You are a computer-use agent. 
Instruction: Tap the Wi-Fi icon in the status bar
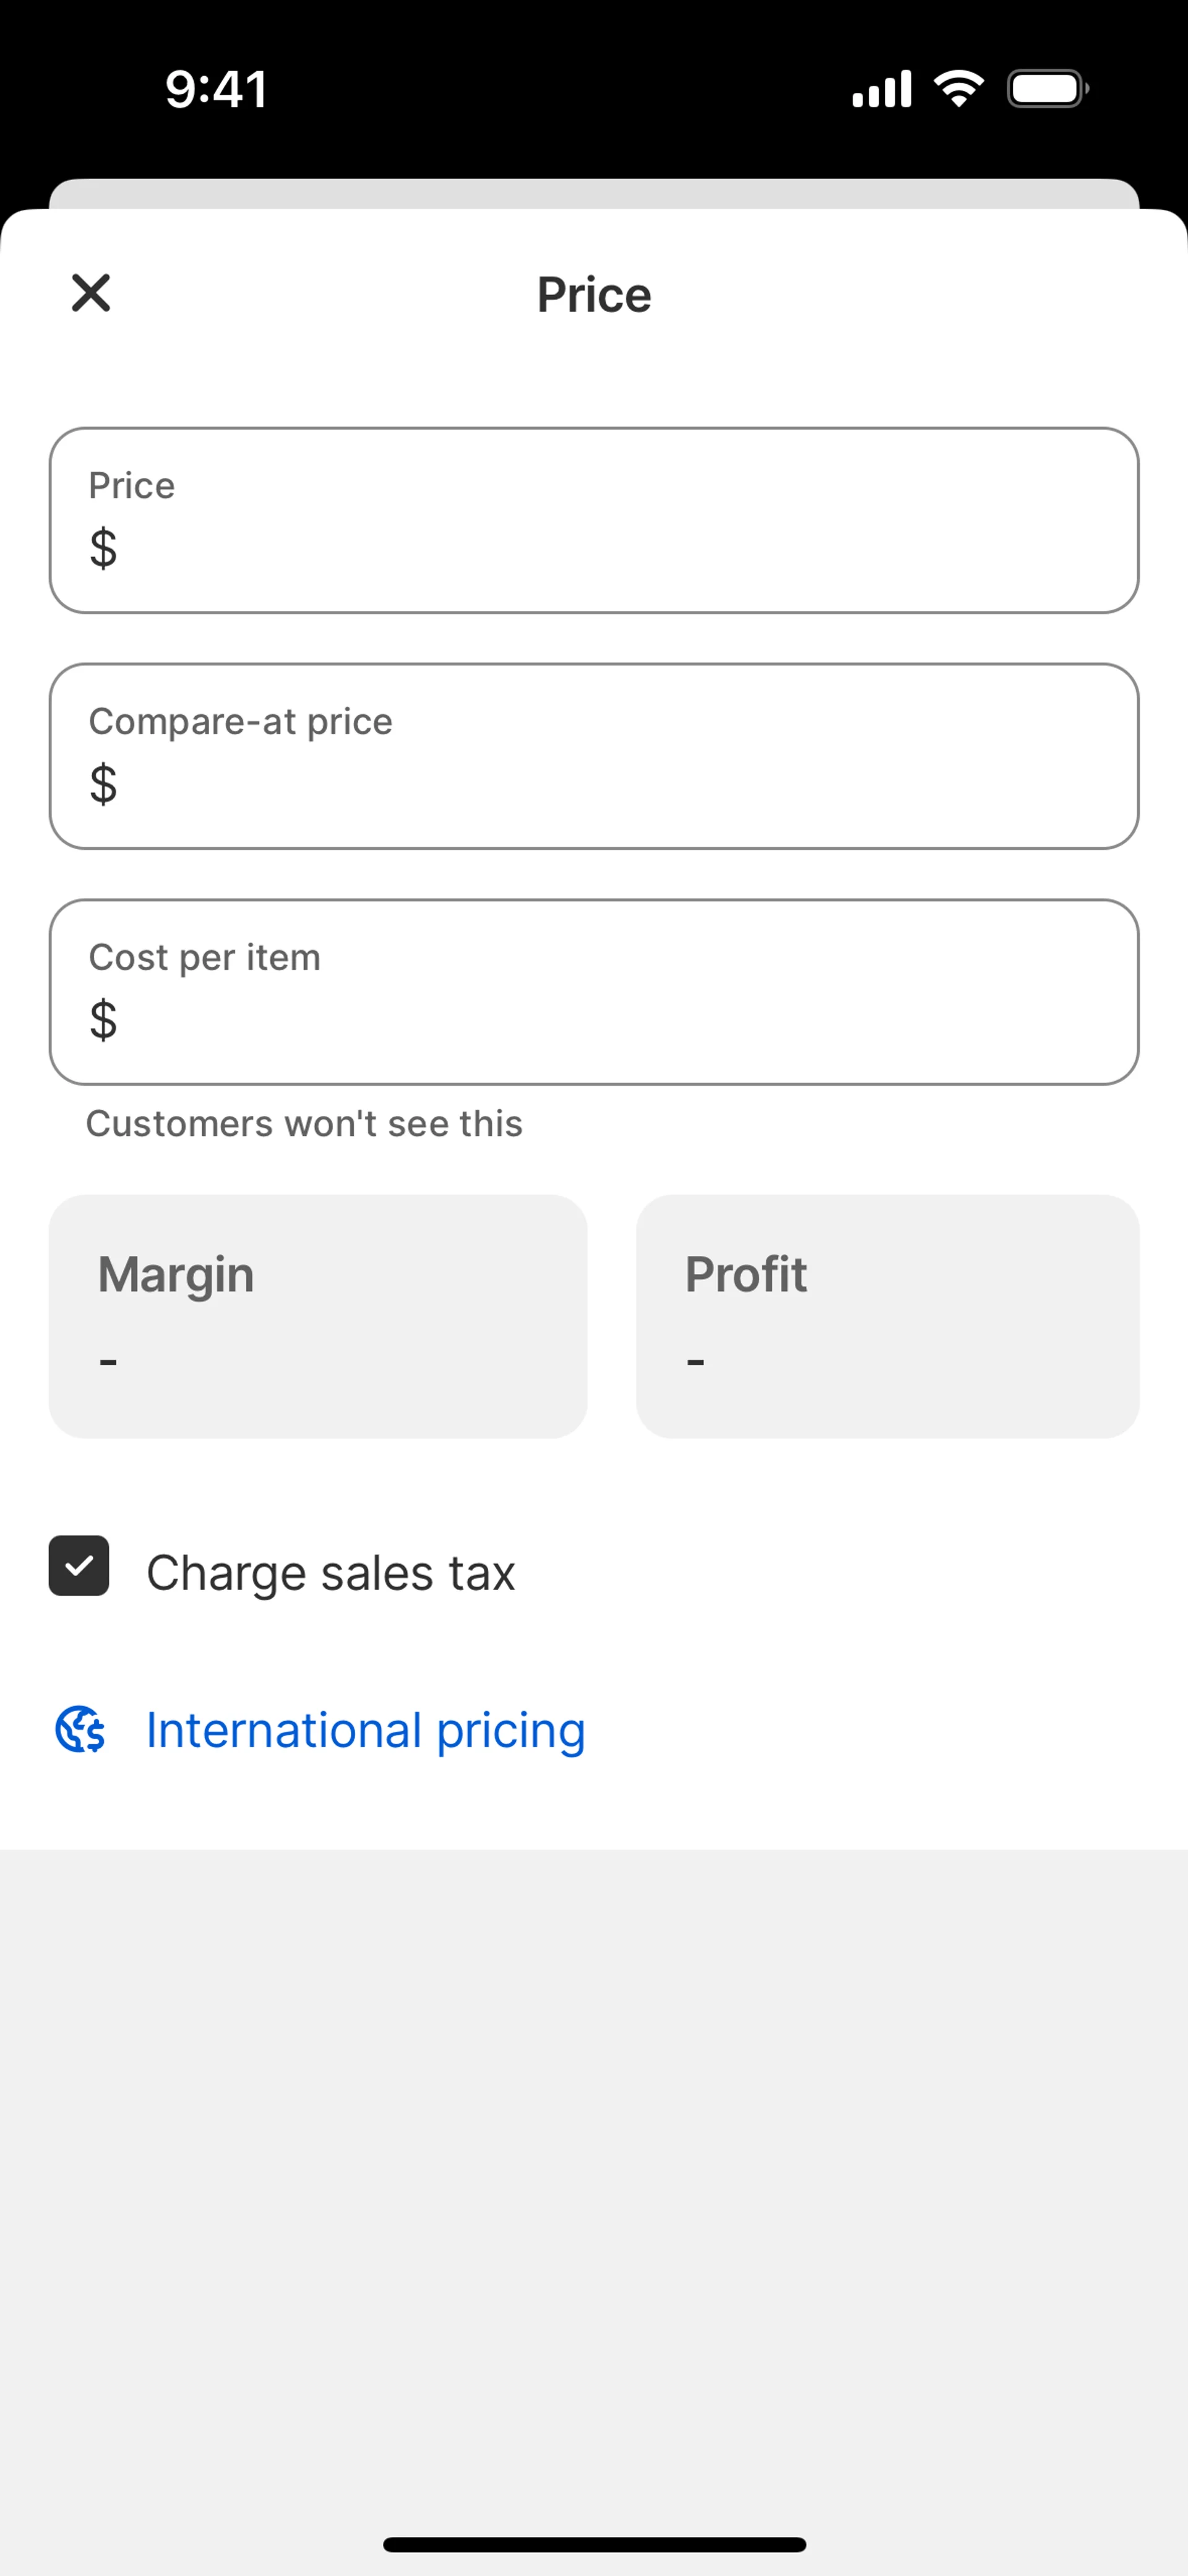tap(958, 89)
